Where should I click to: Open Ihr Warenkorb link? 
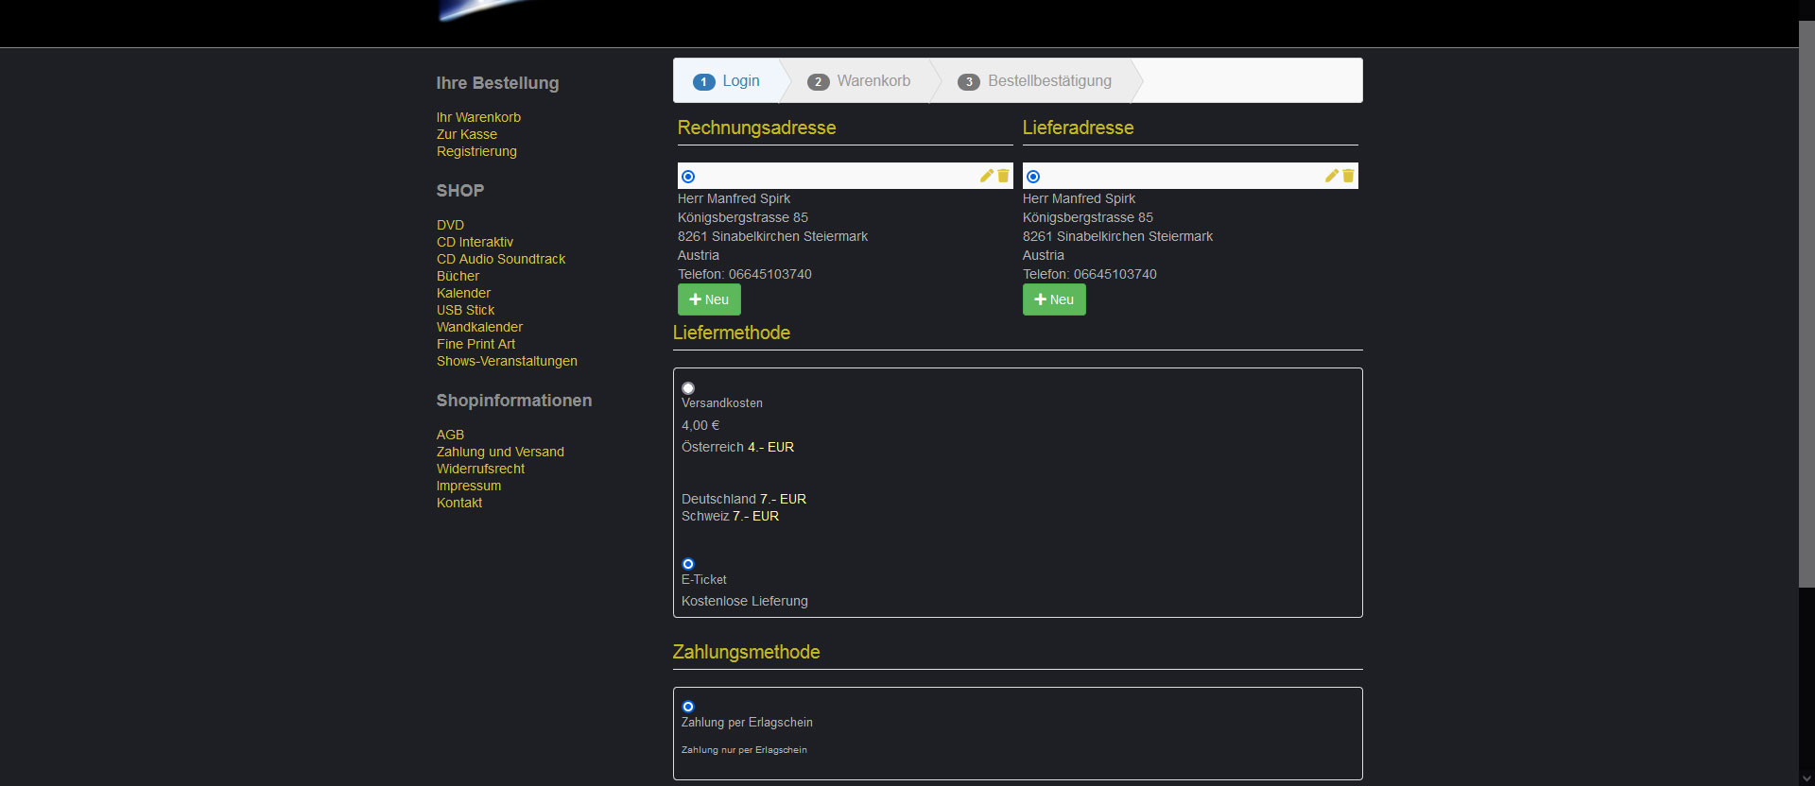478,117
